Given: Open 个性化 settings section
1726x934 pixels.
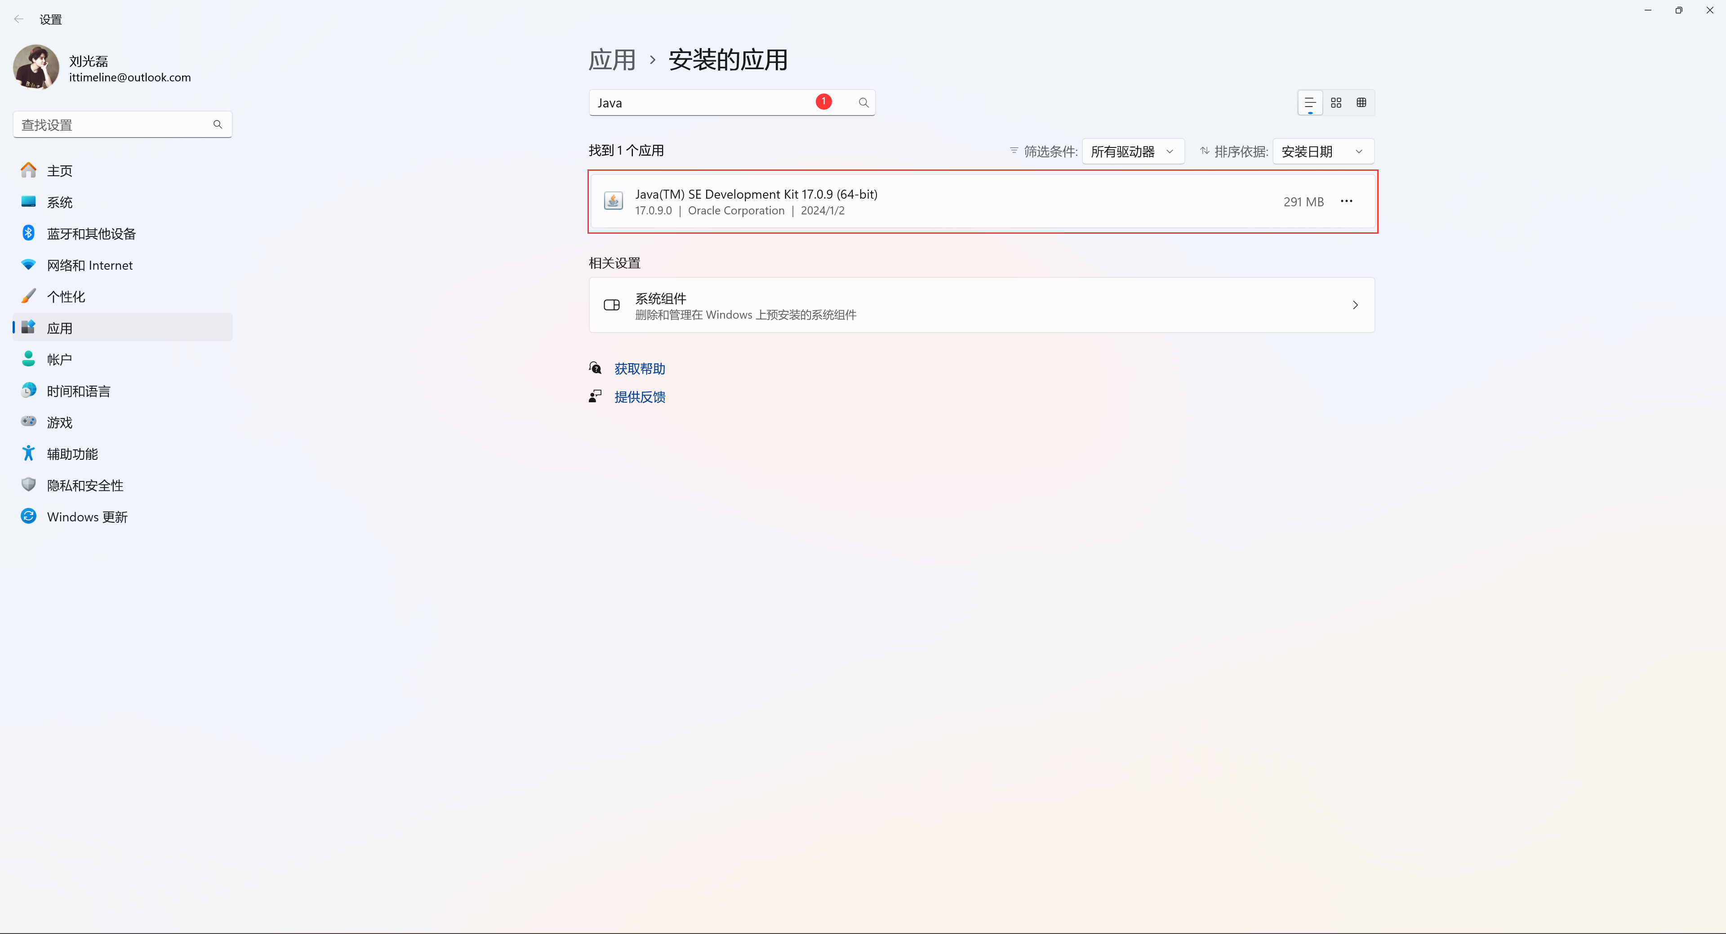Looking at the screenshot, I should [123, 296].
